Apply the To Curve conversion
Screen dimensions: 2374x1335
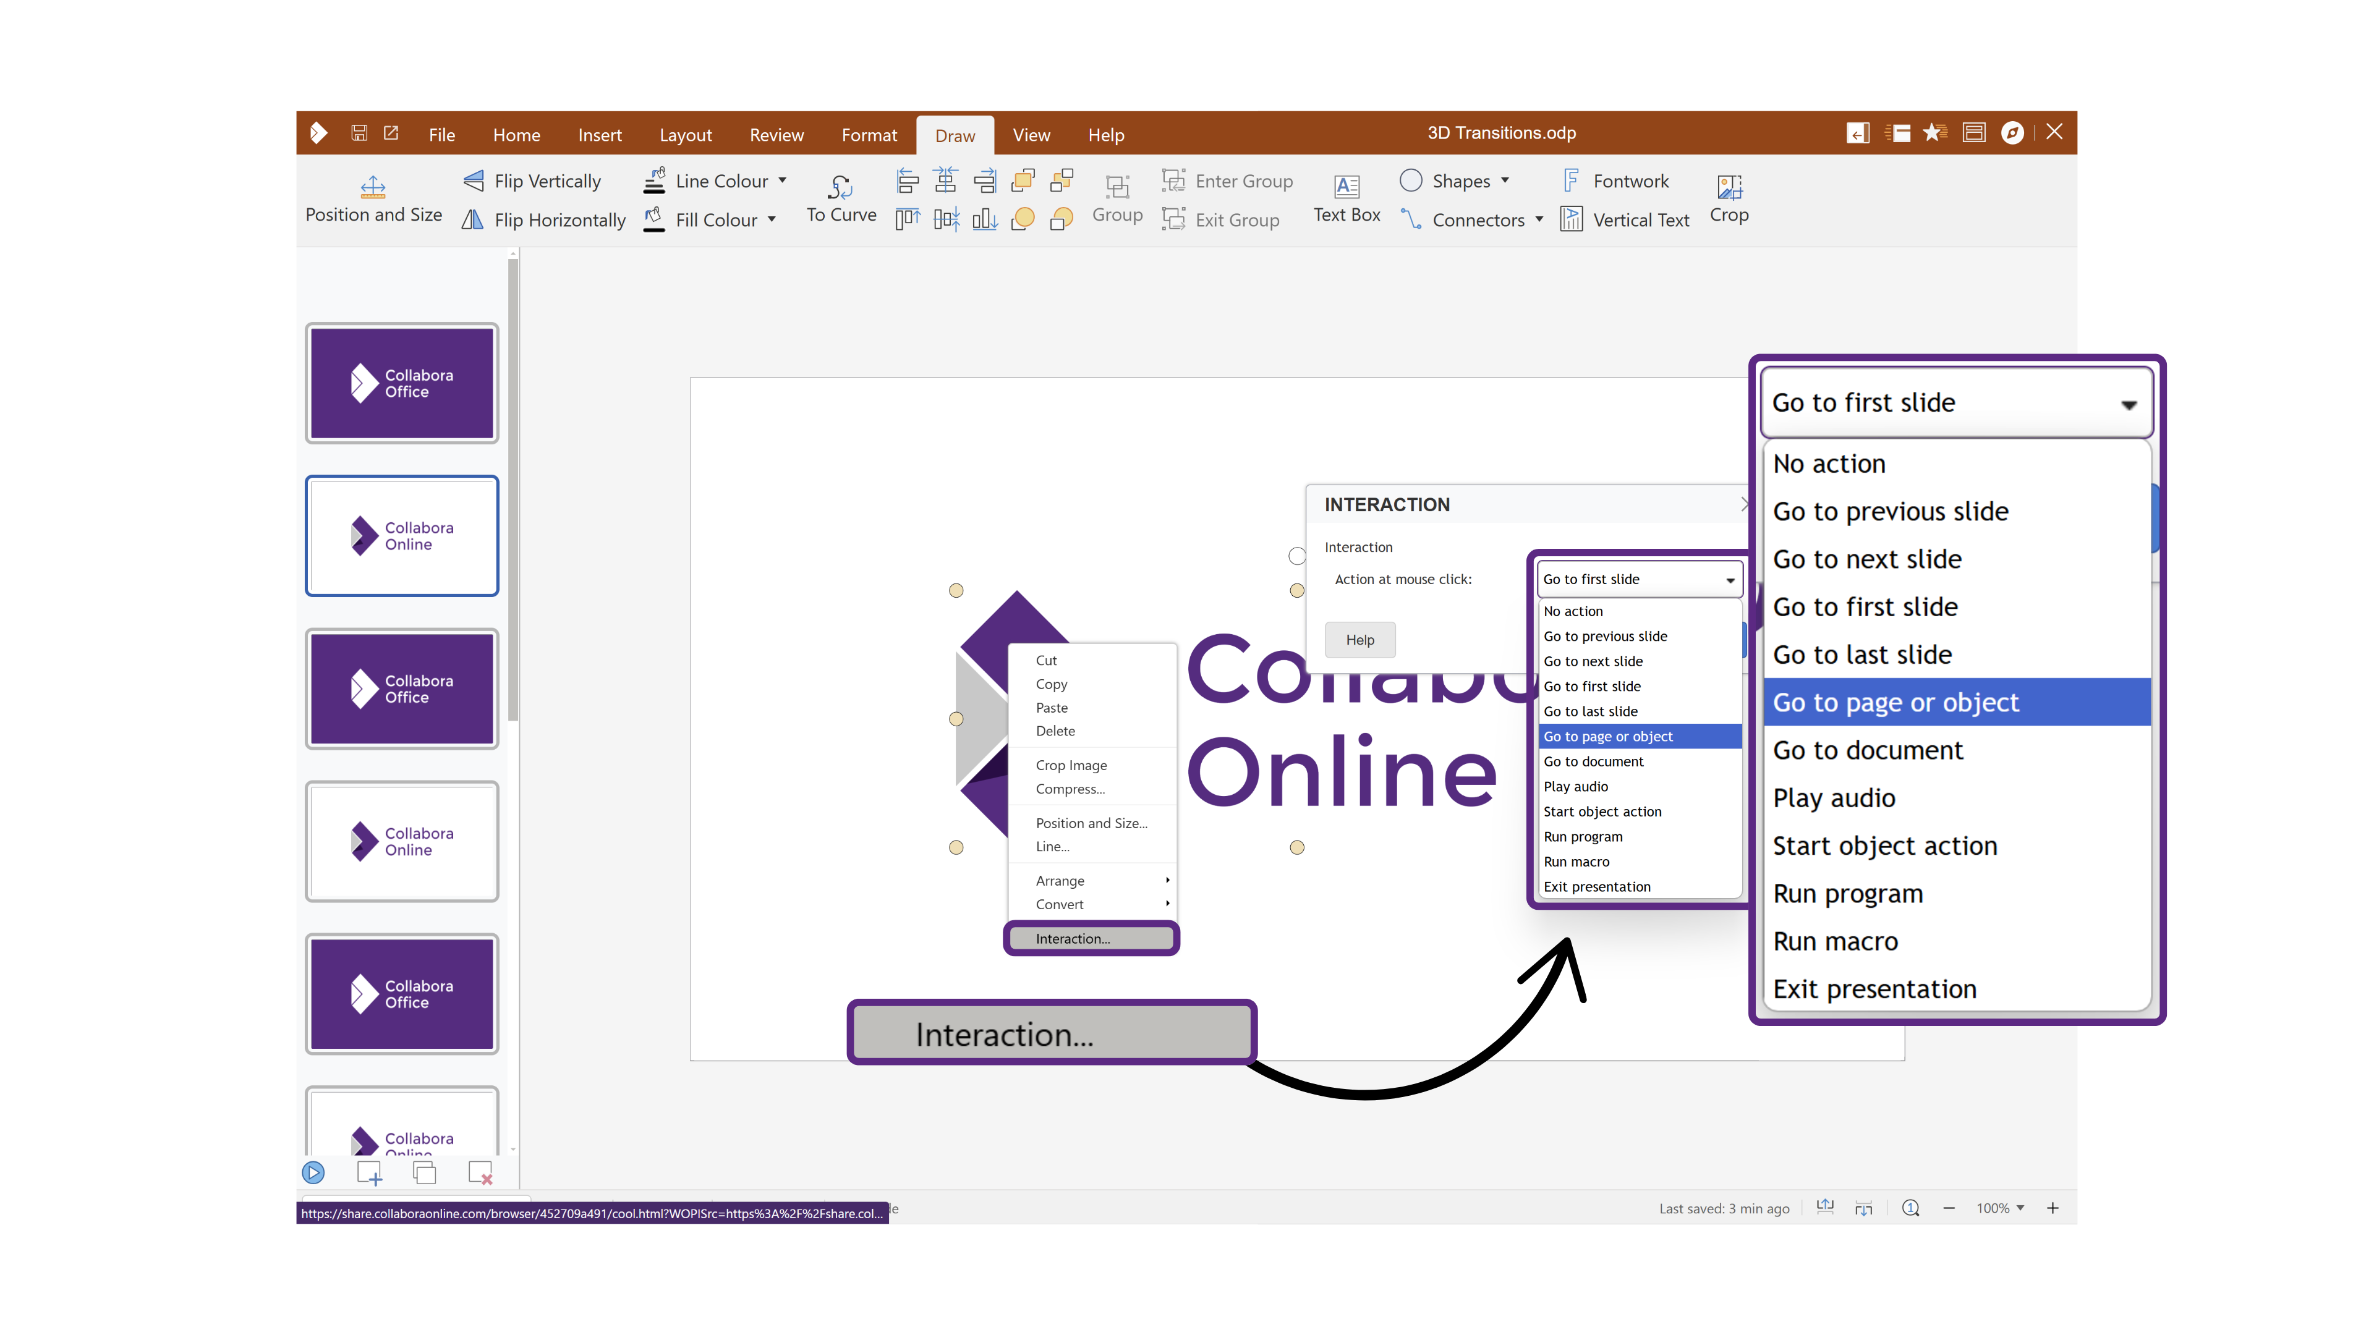click(841, 200)
